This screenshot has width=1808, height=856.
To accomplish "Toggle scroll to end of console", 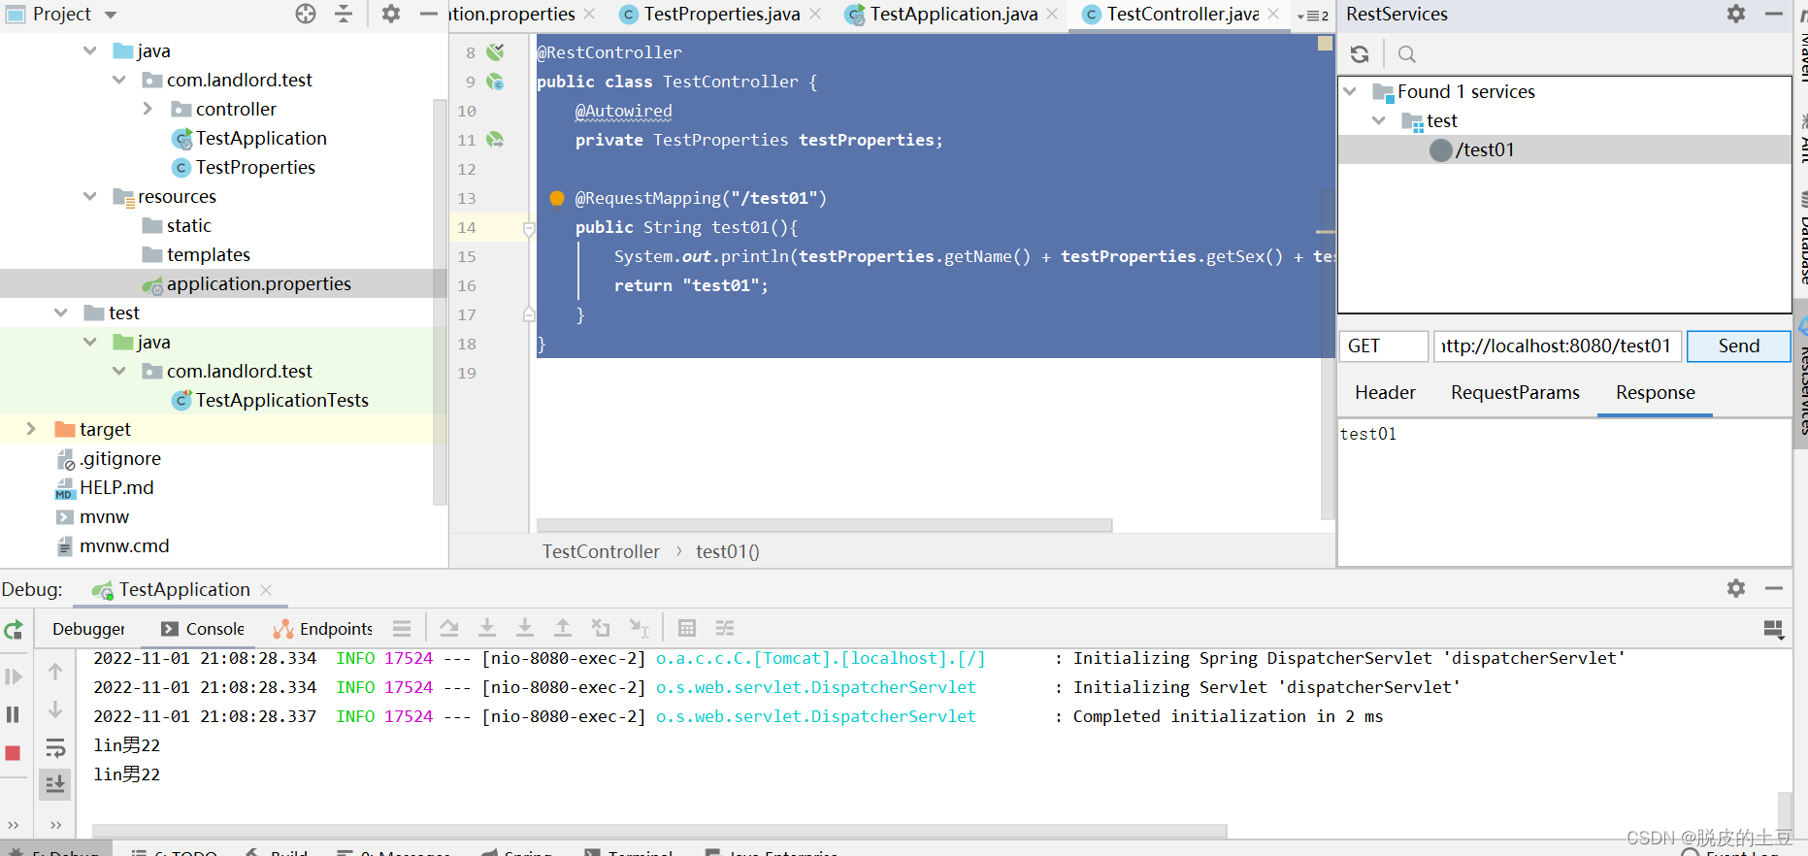I will pos(55,784).
